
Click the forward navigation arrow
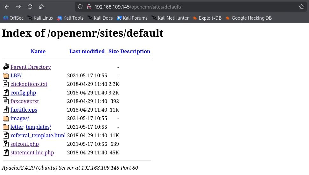[x=18, y=7]
